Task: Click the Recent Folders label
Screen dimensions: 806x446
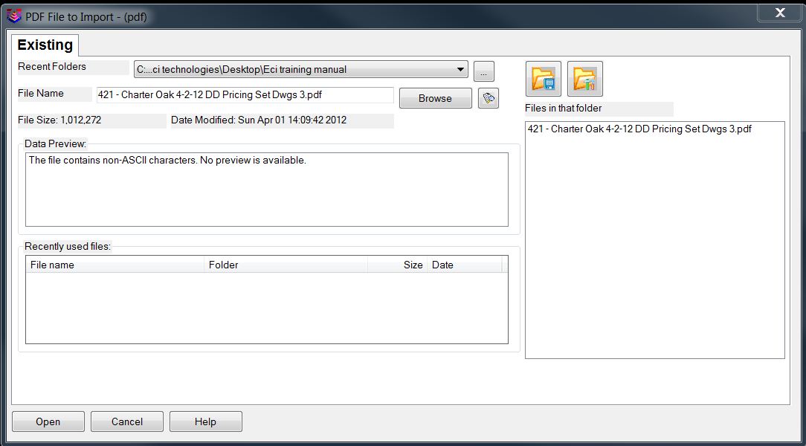Action: (52, 67)
